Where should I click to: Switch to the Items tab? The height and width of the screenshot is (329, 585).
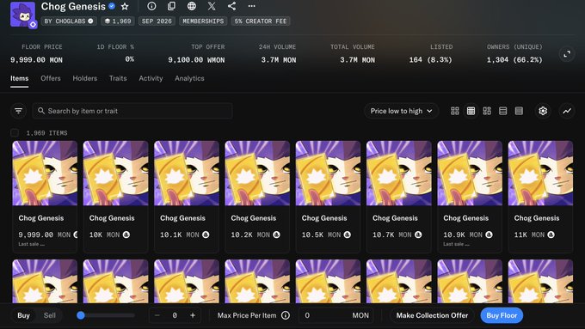pyautogui.click(x=20, y=79)
